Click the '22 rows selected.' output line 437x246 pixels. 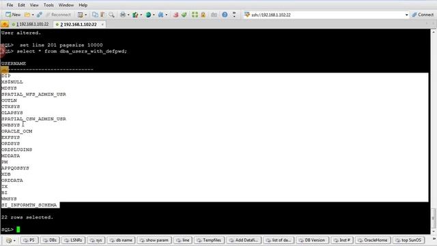[x=27, y=217]
